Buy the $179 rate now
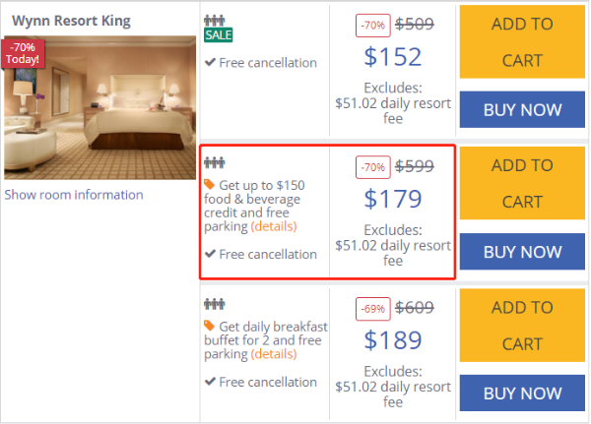The height and width of the screenshot is (424, 591). 522,252
